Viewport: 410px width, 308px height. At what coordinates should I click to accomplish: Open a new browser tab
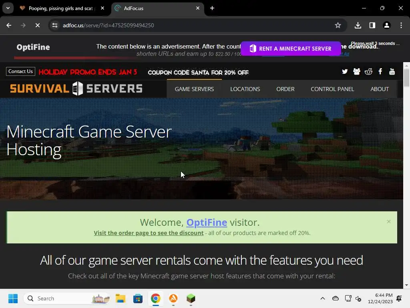point(212,8)
